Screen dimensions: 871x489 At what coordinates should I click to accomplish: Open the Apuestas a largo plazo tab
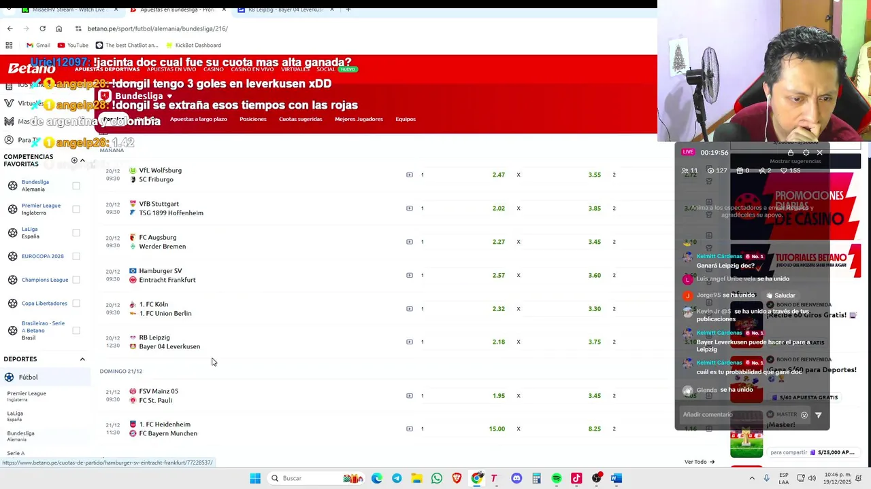199,119
